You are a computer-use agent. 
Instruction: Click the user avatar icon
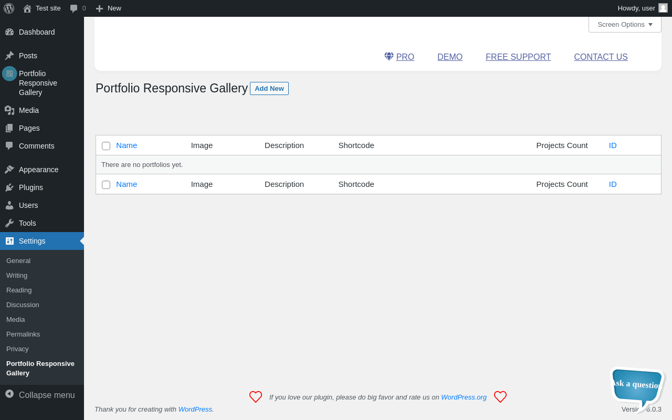click(x=663, y=8)
